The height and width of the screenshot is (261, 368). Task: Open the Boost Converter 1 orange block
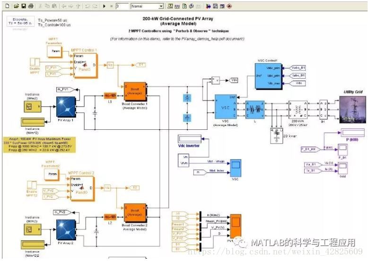pos(135,92)
